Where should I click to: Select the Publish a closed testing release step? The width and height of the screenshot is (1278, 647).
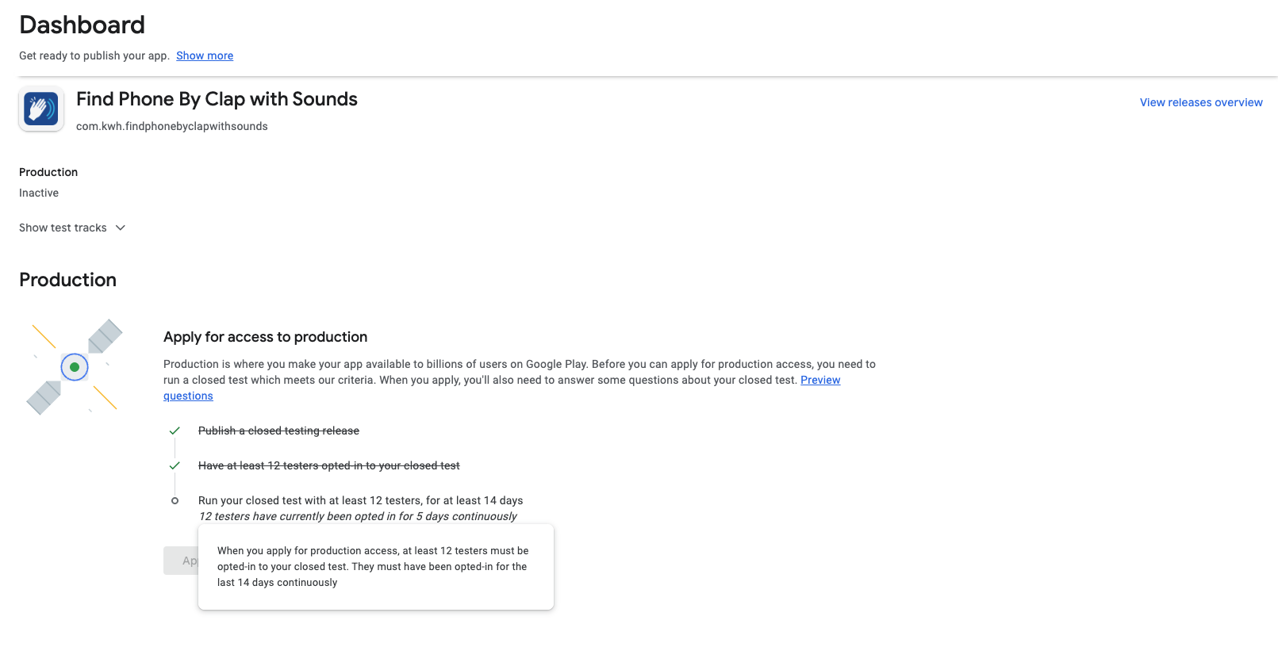point(278,431)
